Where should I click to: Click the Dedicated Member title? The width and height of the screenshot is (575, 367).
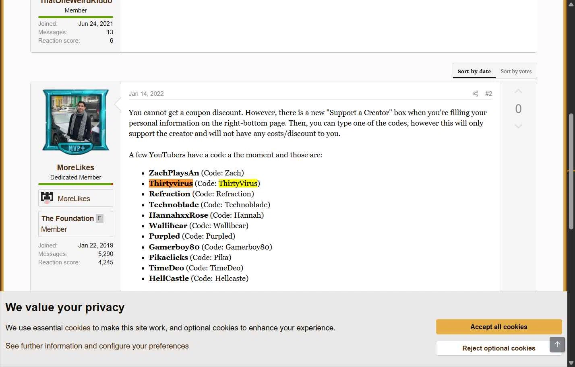(76, 177)
